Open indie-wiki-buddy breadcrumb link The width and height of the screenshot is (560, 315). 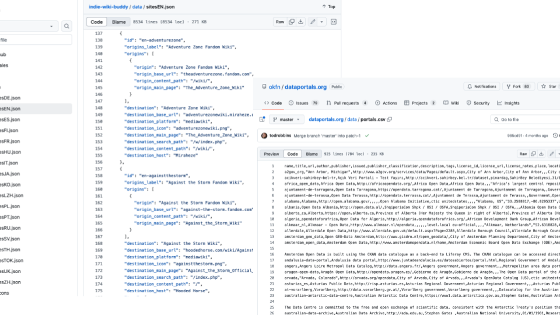(108, 7)
